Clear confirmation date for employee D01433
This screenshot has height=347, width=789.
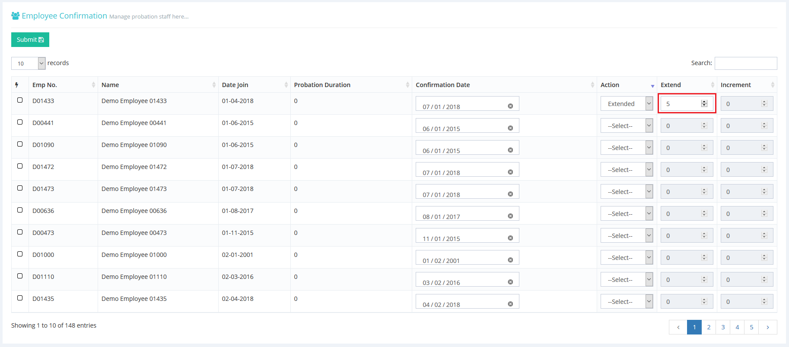click(510, 106)
